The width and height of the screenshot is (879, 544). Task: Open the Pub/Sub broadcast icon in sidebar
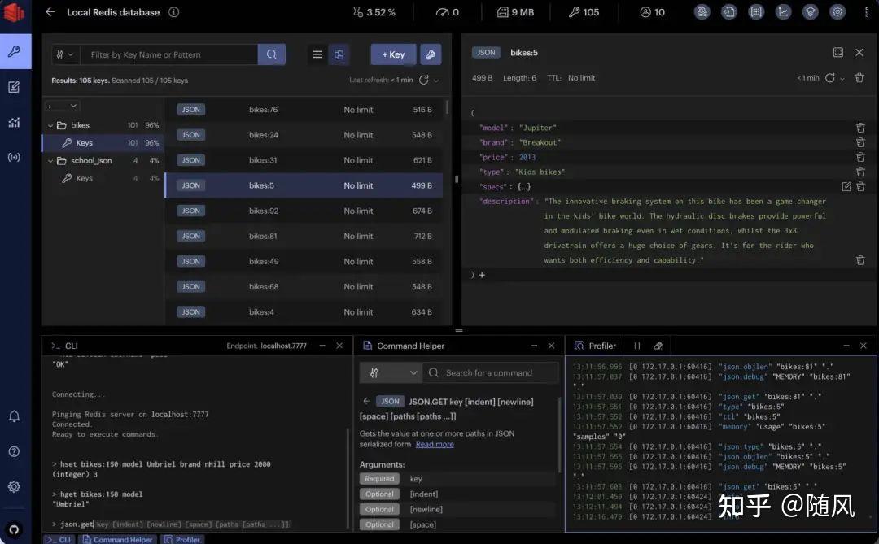click(14, 158)
